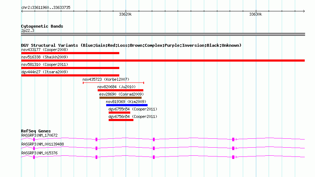Click the Cytogenetic Bands track title

pyautogui.click(x=42, y=26)
